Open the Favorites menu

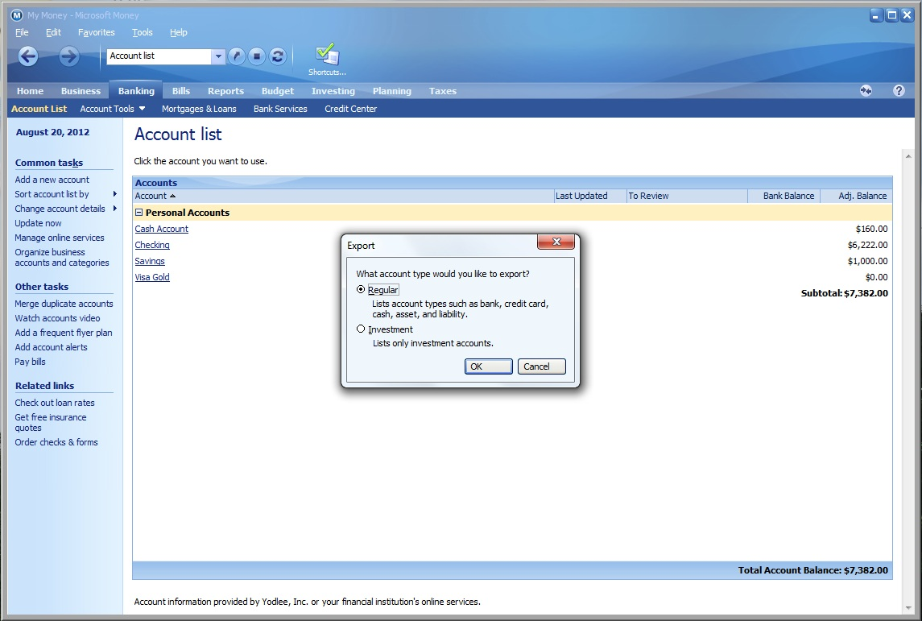click(96, 32)
